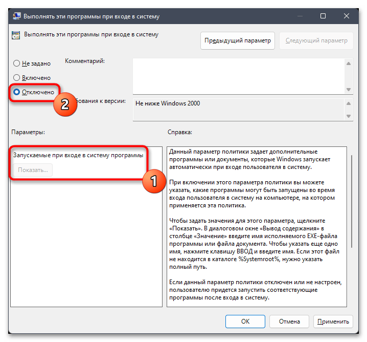Screen dimensions: 367x342
Task: Click the "Не ниже Windows 2000" field
Action: tap(239, 110)
